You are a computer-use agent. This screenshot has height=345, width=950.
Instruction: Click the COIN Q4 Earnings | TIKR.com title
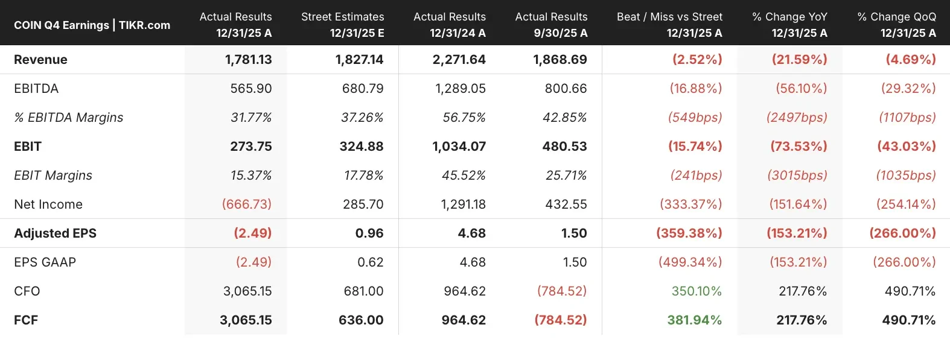(92, 25)
